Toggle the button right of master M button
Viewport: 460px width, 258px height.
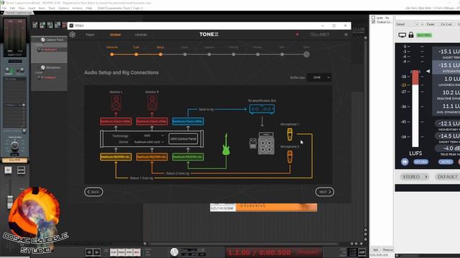(x=21, y=170)
